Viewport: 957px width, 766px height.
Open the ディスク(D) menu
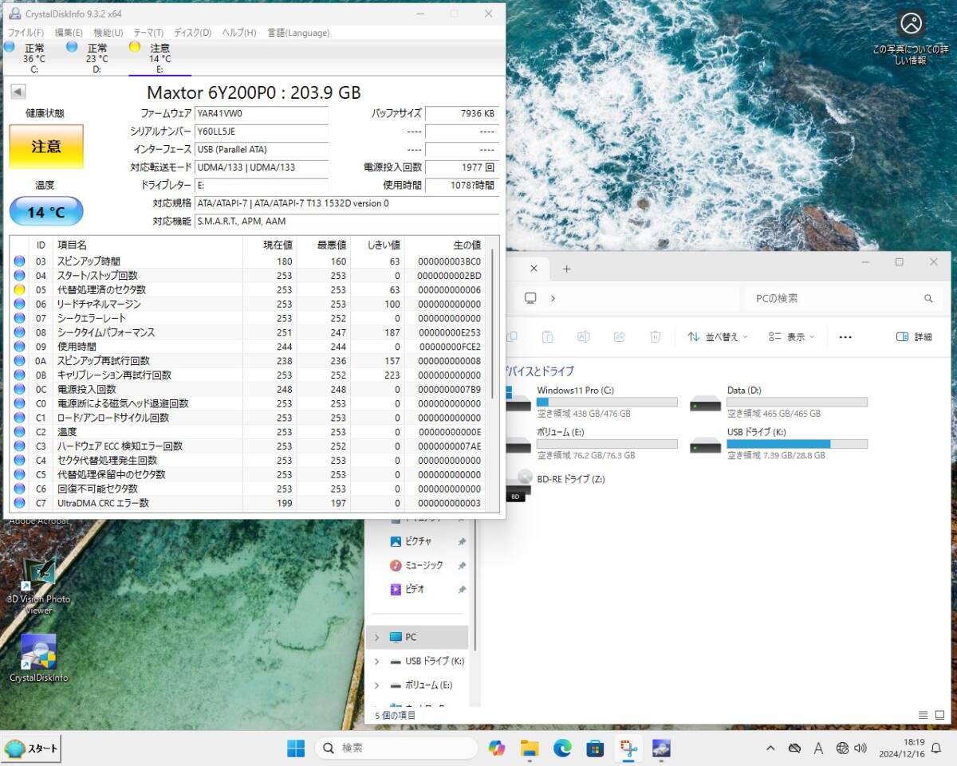coord(192,33)
